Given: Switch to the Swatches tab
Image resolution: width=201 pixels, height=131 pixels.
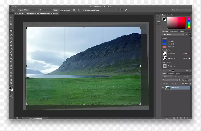Looking at the screenshot, I should click(170, 15).
